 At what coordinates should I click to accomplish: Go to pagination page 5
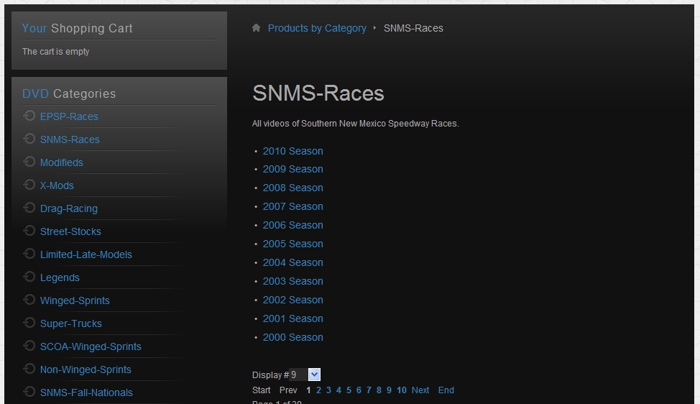[x=349, y=390]
